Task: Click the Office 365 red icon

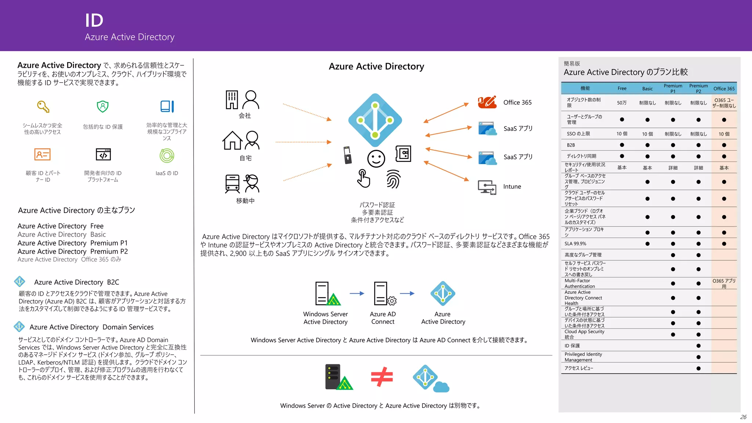Action: 487,102
